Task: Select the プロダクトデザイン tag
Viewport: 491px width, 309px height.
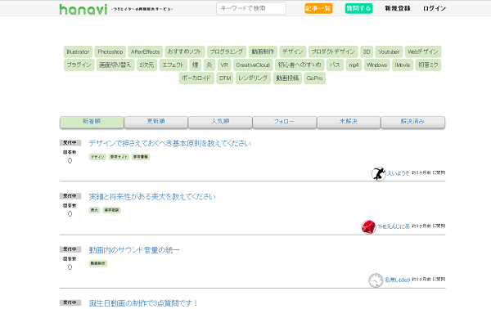Action: 333,51
